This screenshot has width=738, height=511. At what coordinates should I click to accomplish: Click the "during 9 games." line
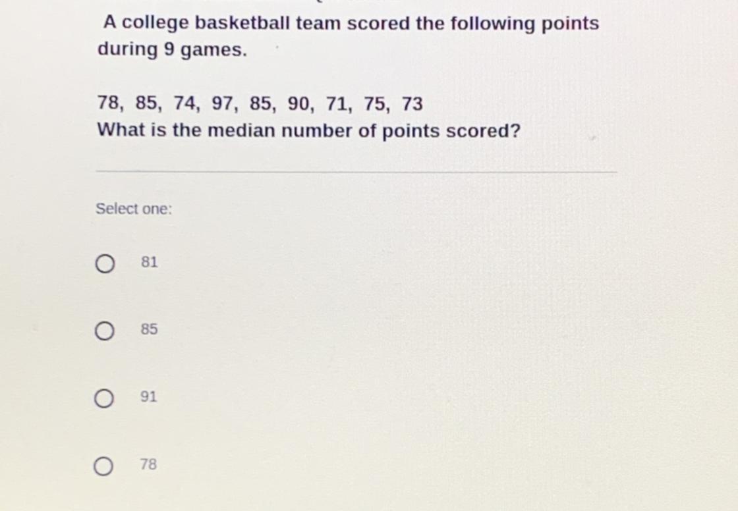172,50
